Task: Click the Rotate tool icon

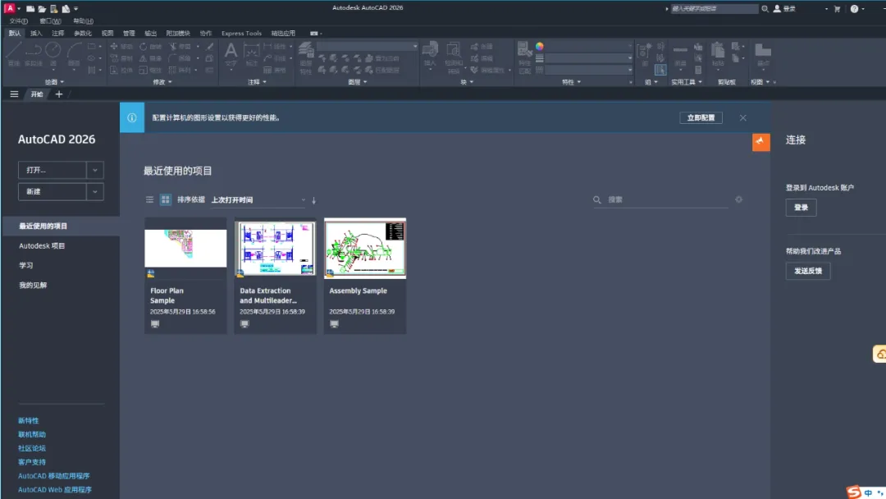Action: 144,46
